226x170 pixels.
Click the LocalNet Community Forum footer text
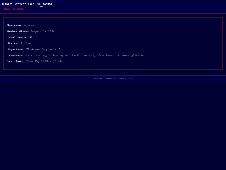tap(113, 78)
